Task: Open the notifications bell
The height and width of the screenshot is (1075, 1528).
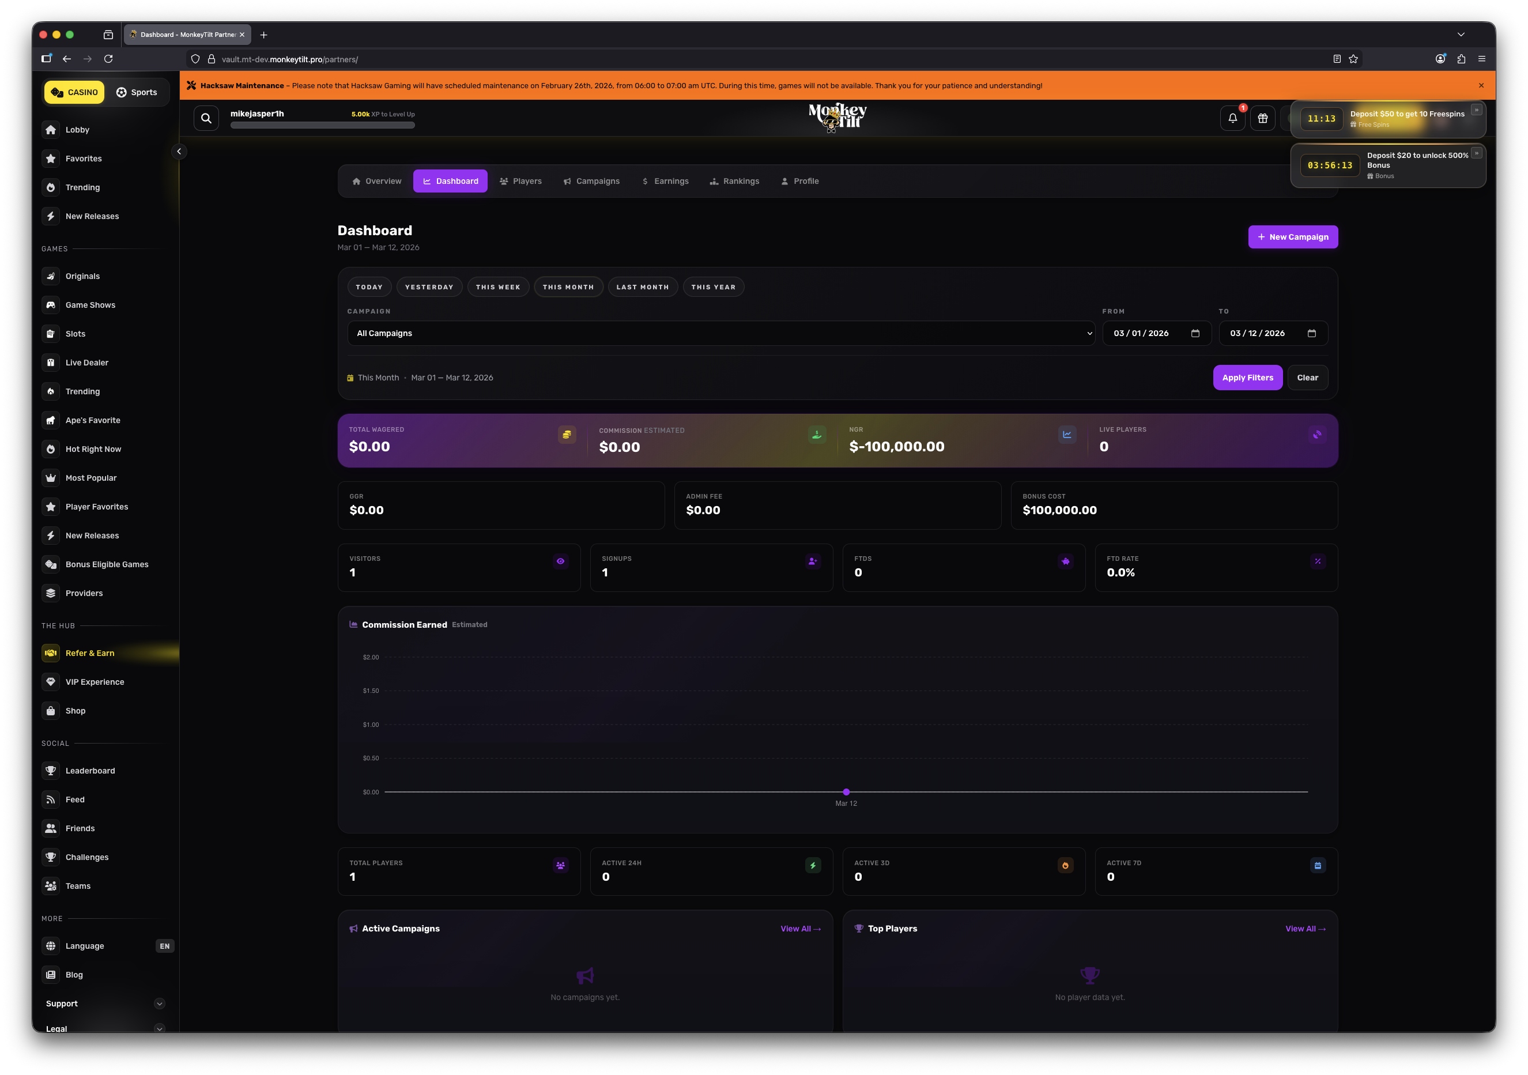Action: click(x=1232, y=119)
